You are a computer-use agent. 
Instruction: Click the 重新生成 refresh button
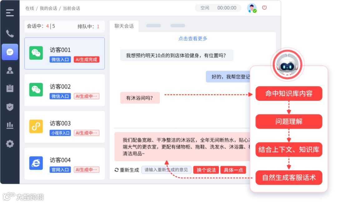(127, 170)
